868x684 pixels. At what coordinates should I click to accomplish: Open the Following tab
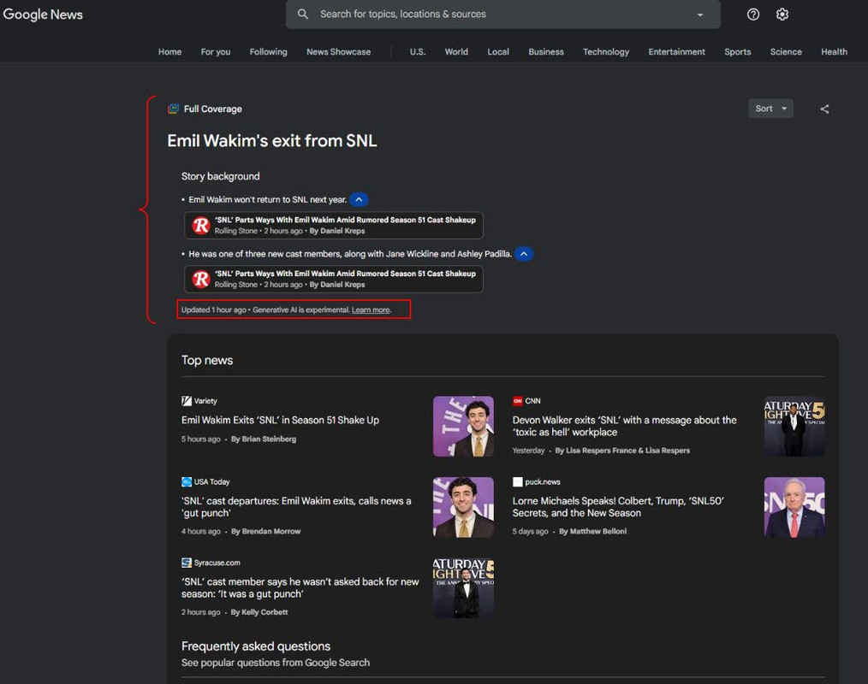click(x=269, y=51)
